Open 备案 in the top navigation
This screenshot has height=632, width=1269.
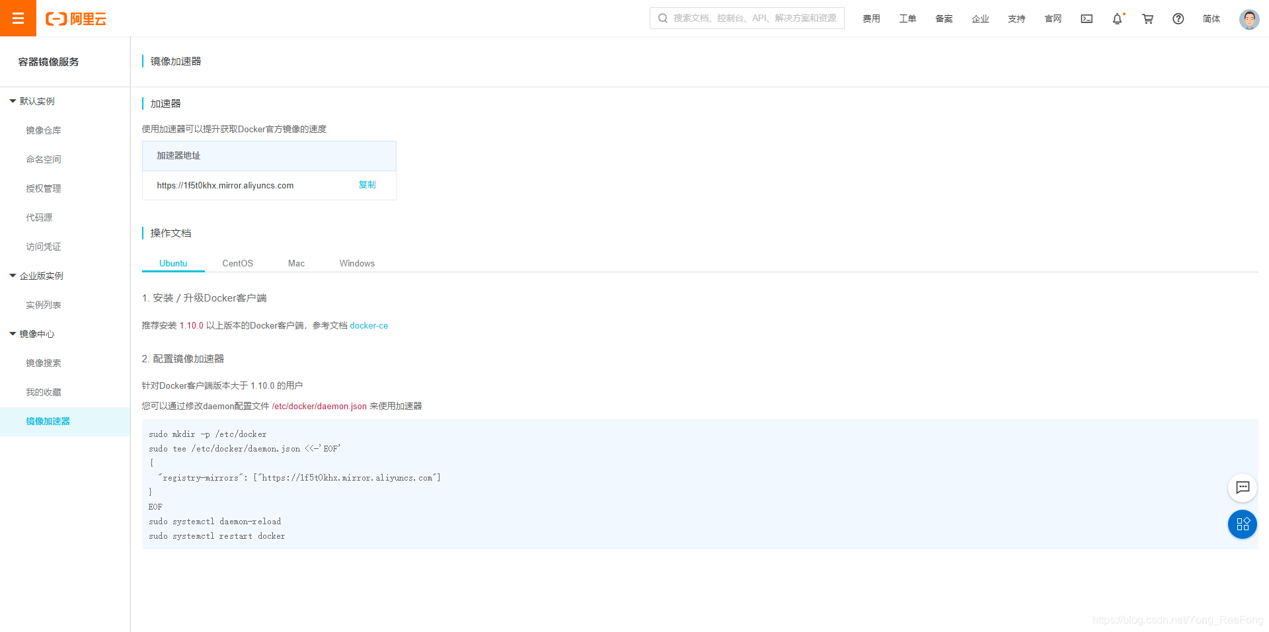[x=944, y=19]
